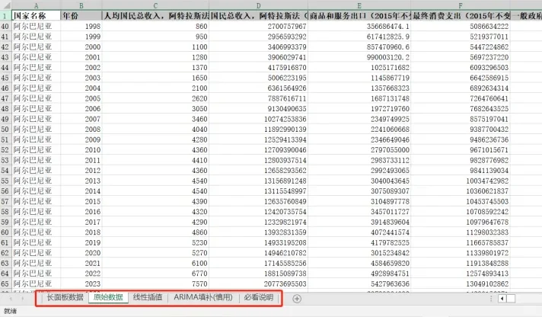Click header cell 最终消费支出

pos(461,16)
